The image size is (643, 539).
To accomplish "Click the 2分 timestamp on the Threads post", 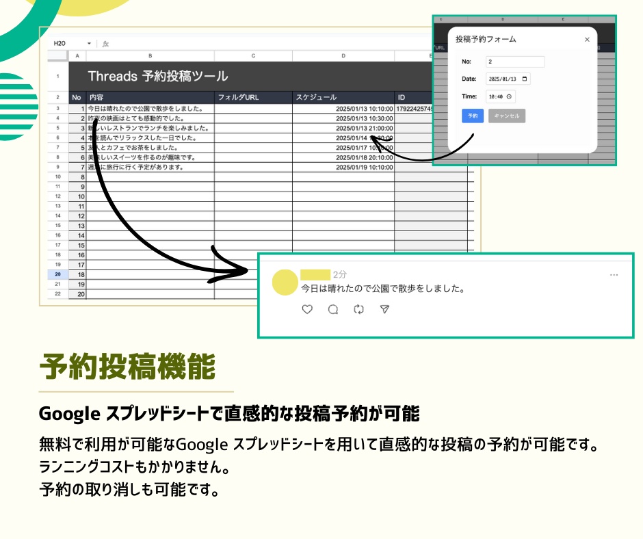I will [x=340, y=274].
